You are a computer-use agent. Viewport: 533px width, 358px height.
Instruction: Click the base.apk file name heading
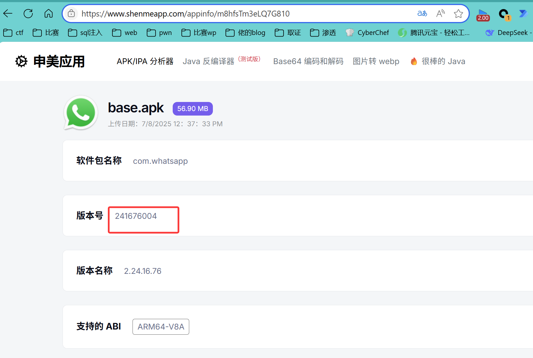coord(136,108)
